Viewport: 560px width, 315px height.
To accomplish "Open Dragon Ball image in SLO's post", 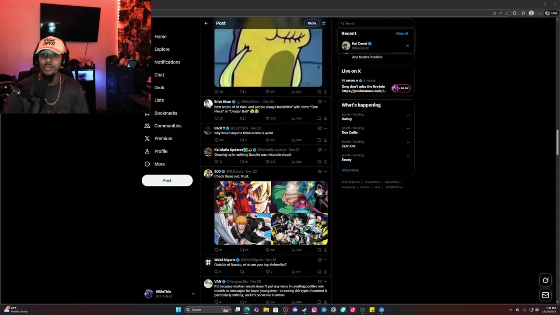I will [242, 196].
